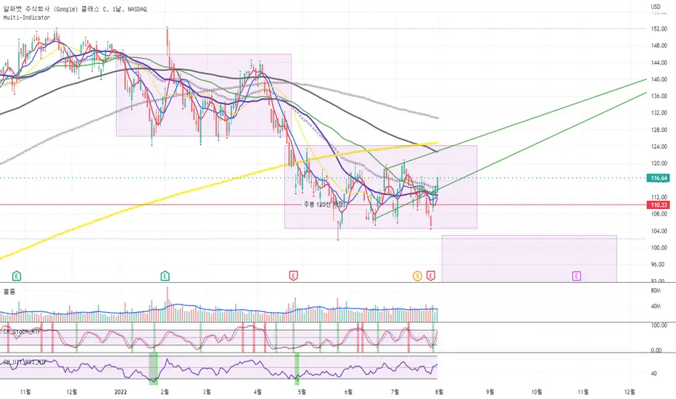Click the green earnings E marker above 11월 2021

point(17,276)
